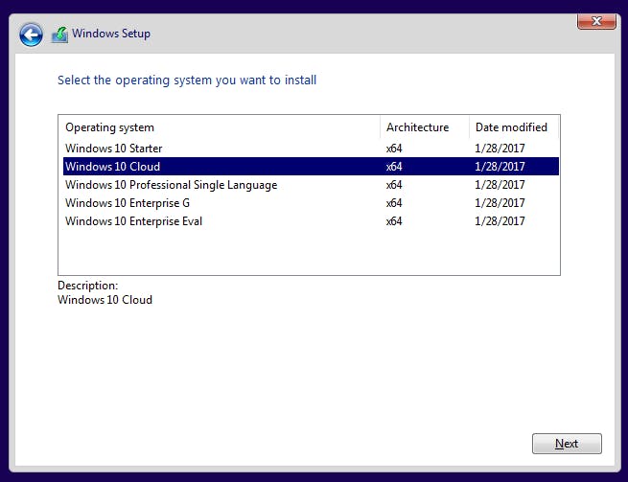Select Windows 10 Starter edition
This screenshot has width=628, height=482.
point(311,149)
